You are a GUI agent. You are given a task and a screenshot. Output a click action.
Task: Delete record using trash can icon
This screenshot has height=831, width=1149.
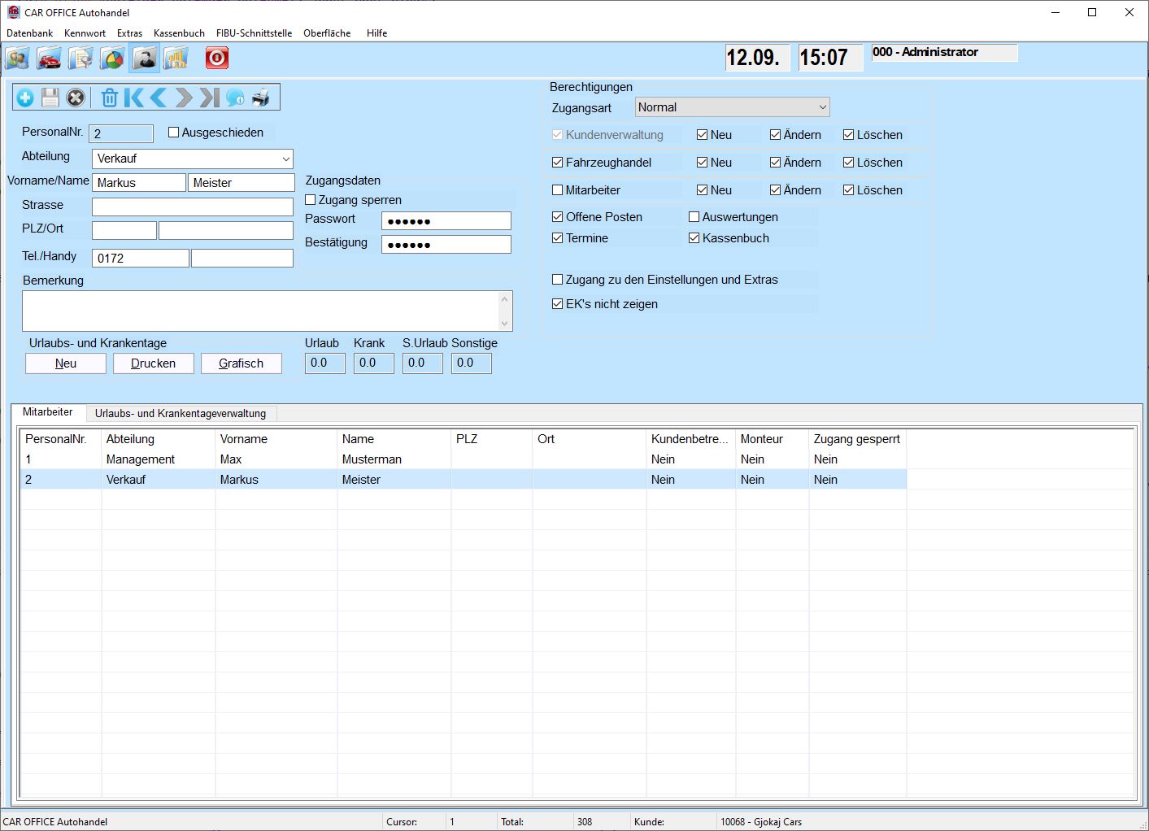click(110, 98)
